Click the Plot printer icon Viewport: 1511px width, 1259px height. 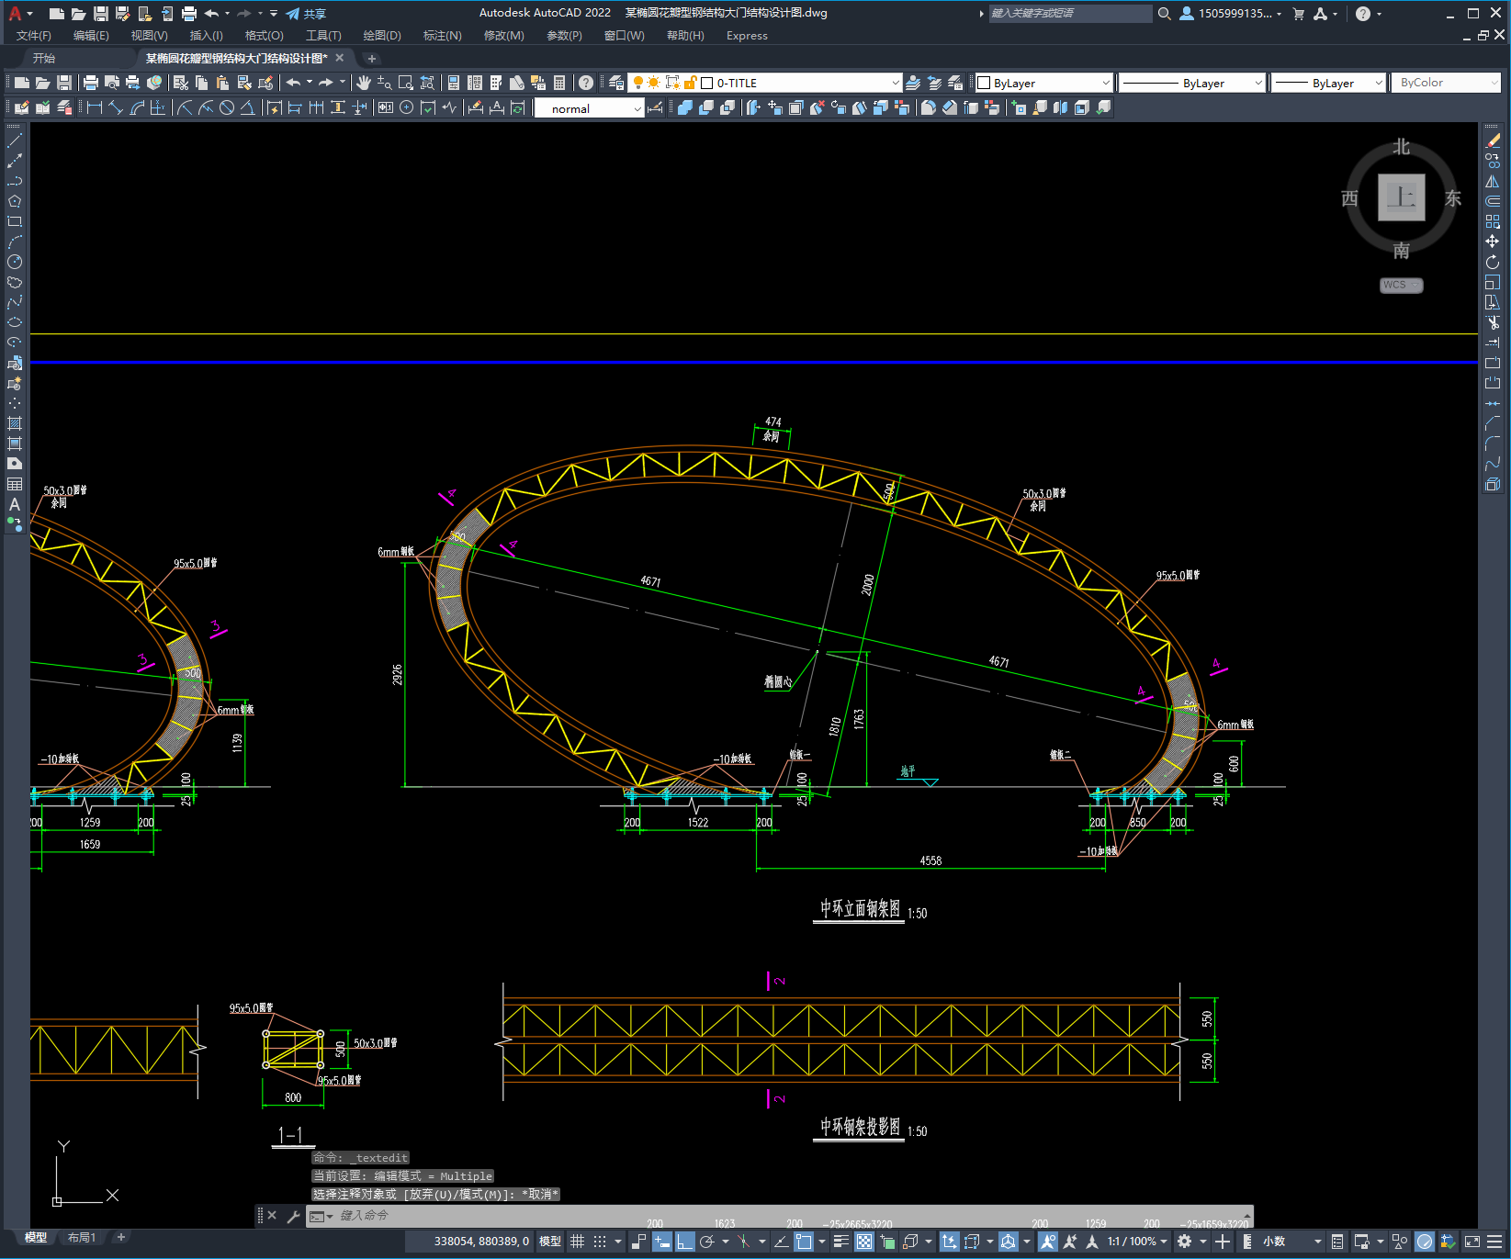(x=91, y=83)
